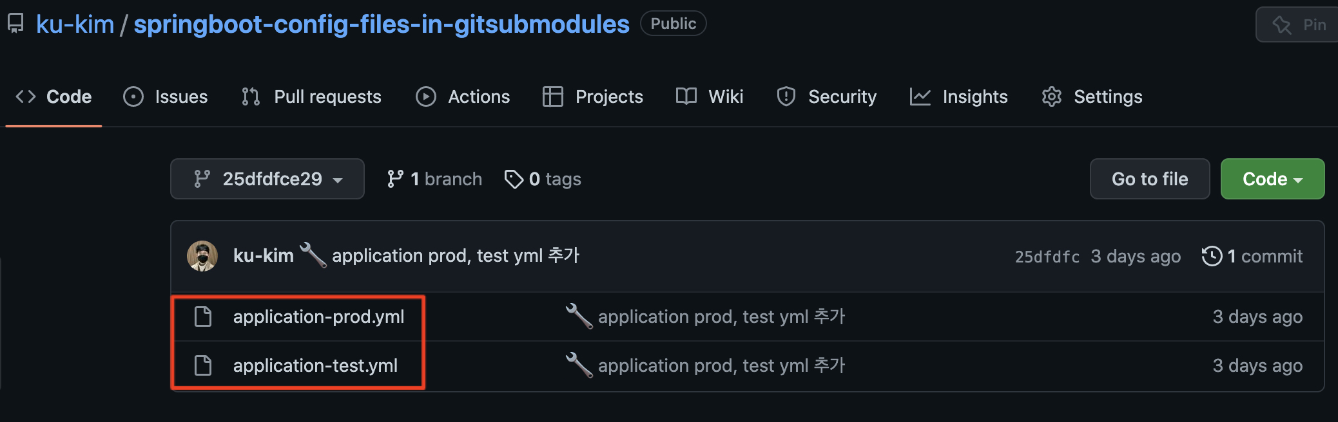Viewport: 1338px width, 422px height.
Task: Click the Pin repository button
Action: [x=1297, y=24]
